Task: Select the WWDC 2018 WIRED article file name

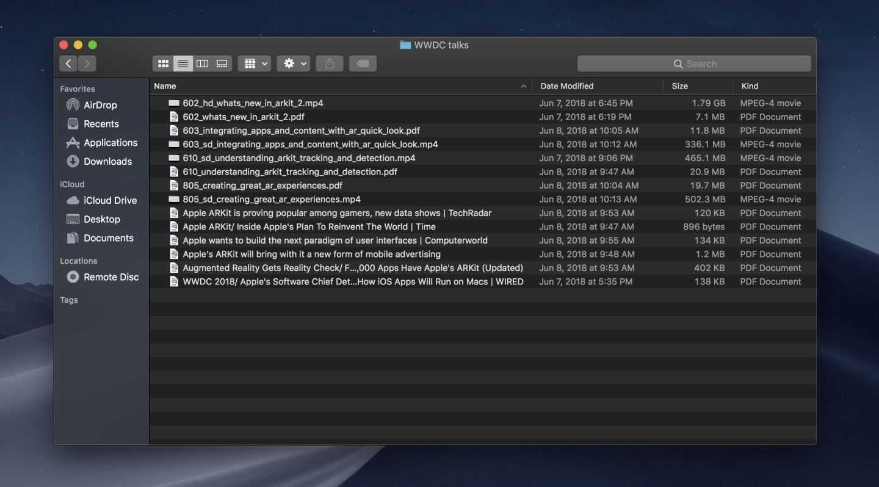Action: (x=353, y=281)
